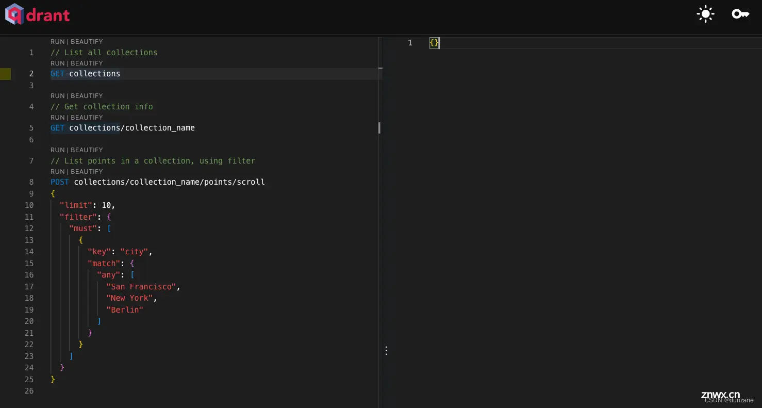Image resolution: width=762 pixels, height=408 pixels.
Task: Click the "filter": { line
Action: pyautogui.click(x=85, y=217)
